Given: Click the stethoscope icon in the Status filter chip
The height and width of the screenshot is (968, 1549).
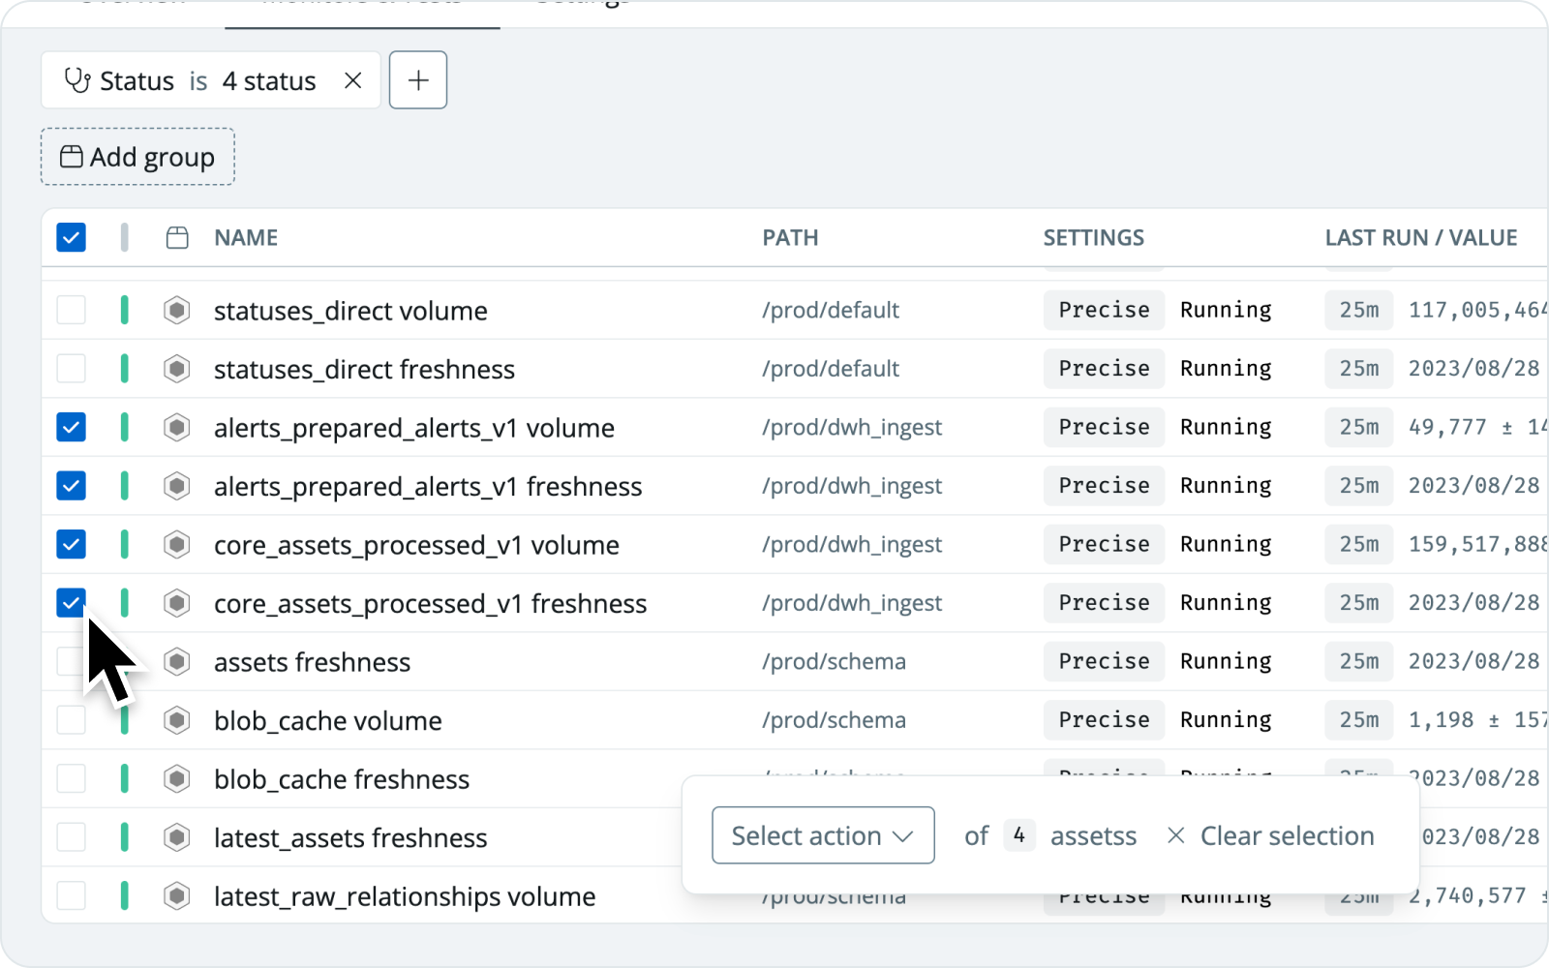Looking at the screenshot, I should pos(77,80).
